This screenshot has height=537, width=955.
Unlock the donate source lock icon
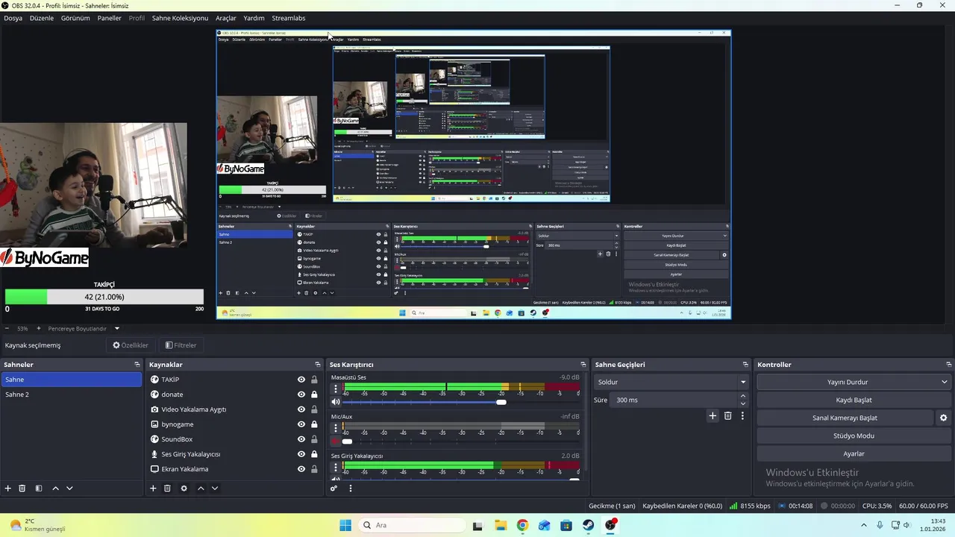(x=314, y=395)
